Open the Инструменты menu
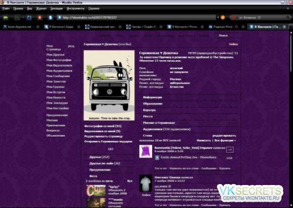Image resolution: width=293 pixels, height=208 pixels. [76, 8]
